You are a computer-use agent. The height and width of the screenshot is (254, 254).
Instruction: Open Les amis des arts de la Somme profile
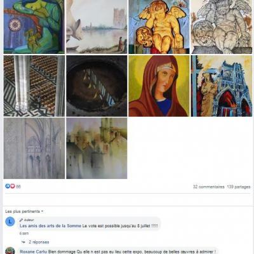pos(50,226)
